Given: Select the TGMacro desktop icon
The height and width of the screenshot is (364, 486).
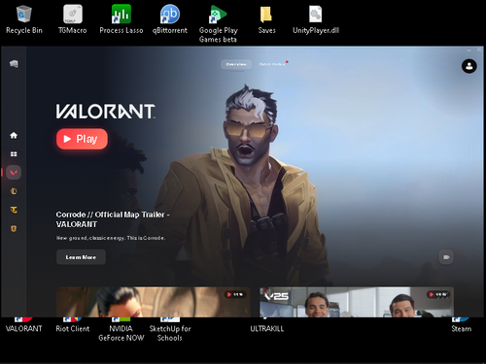Looking at the screenshot, I should pos(73,19).
